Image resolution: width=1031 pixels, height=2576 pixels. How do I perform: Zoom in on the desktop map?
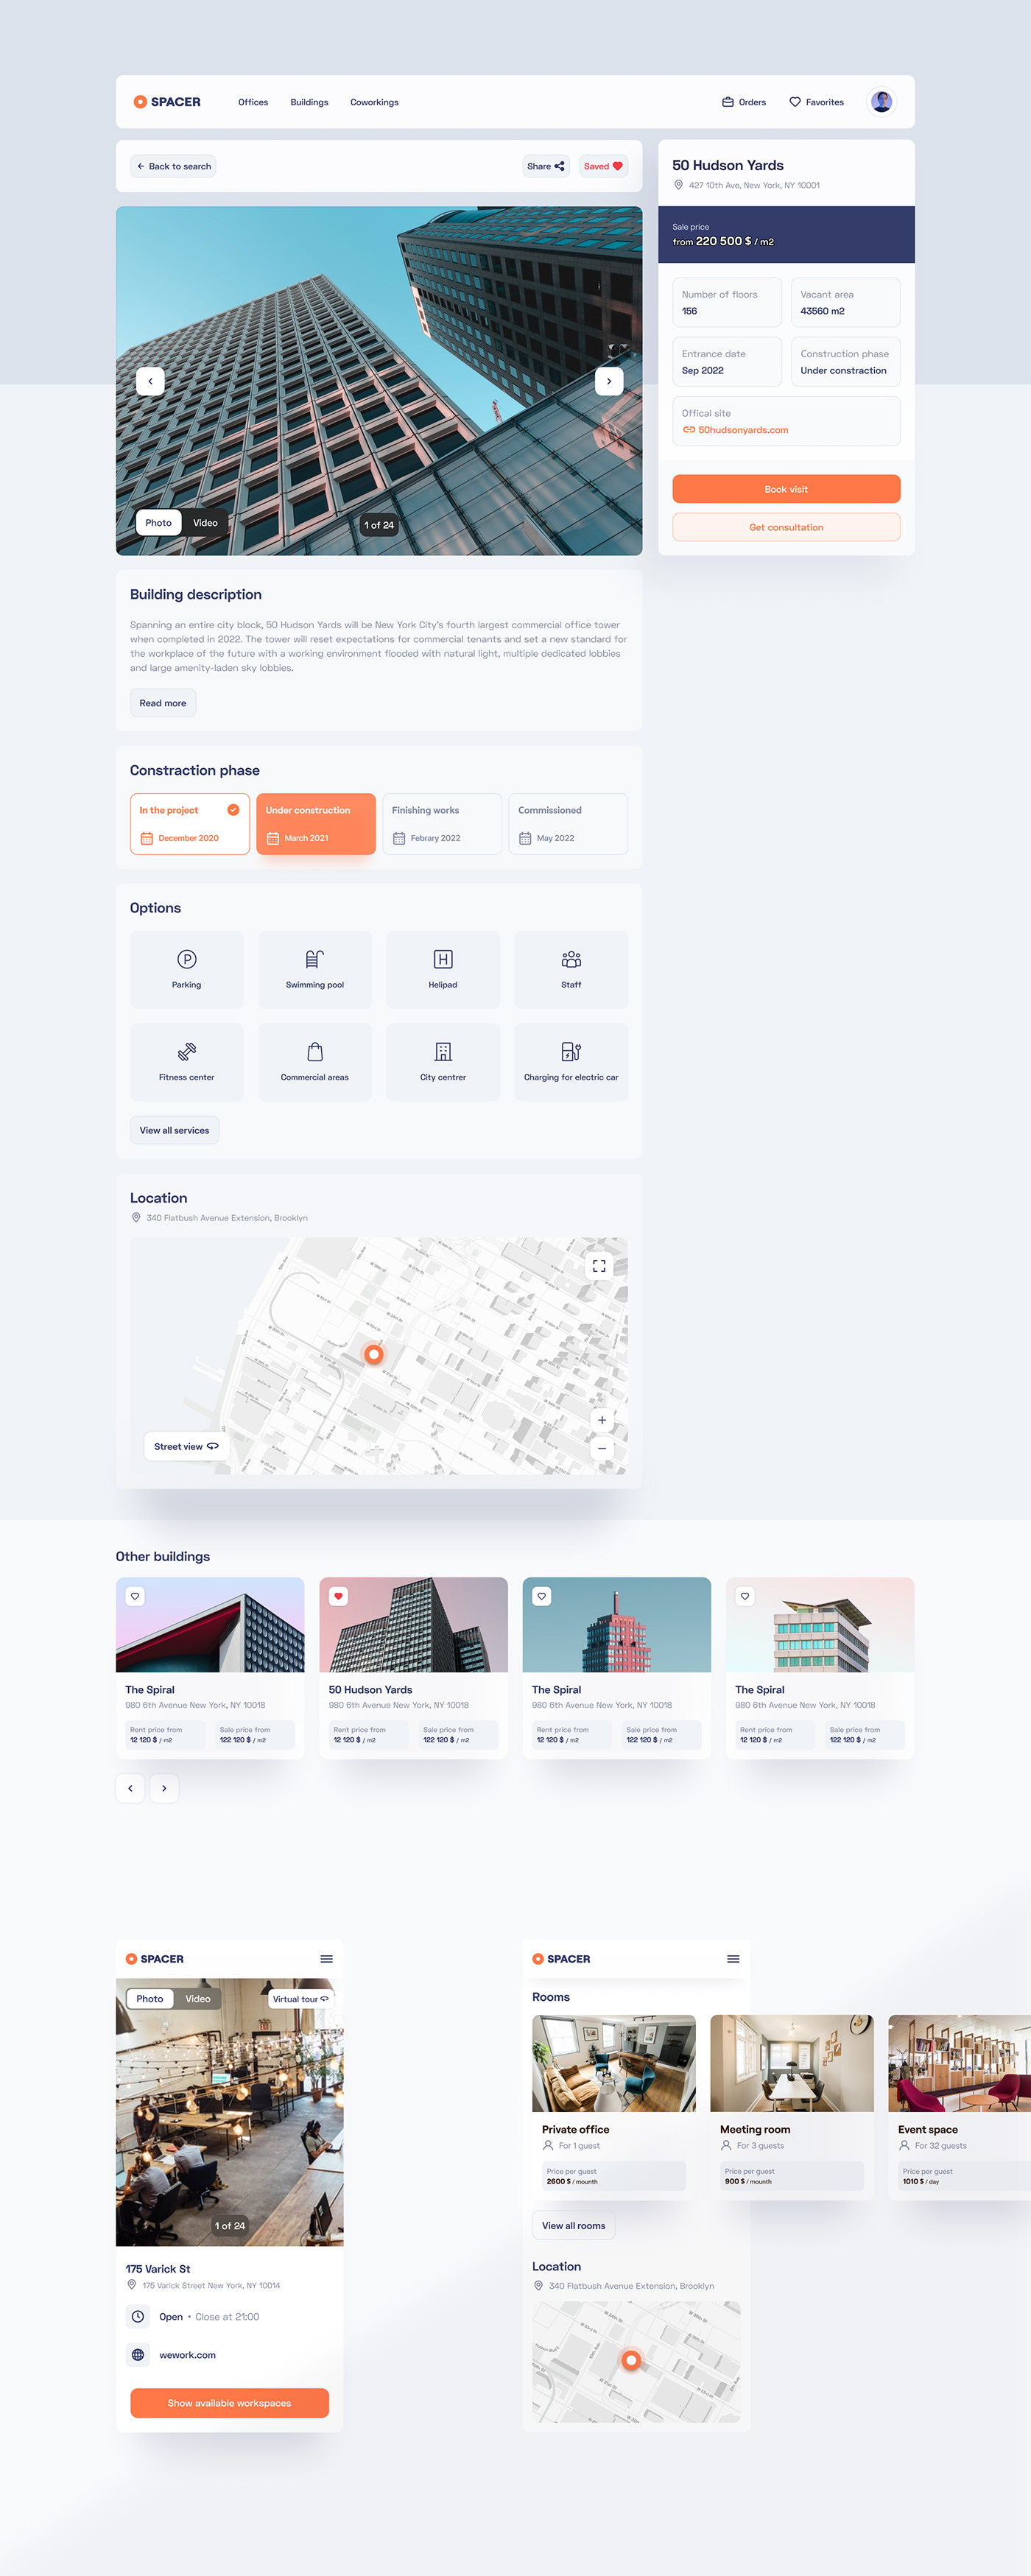602,1420
